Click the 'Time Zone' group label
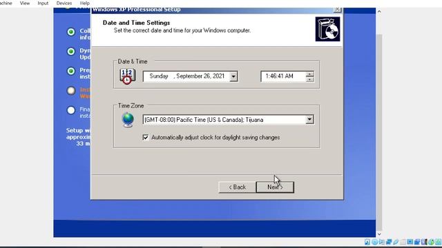The image size is (442, 248). tap(131, 105)
